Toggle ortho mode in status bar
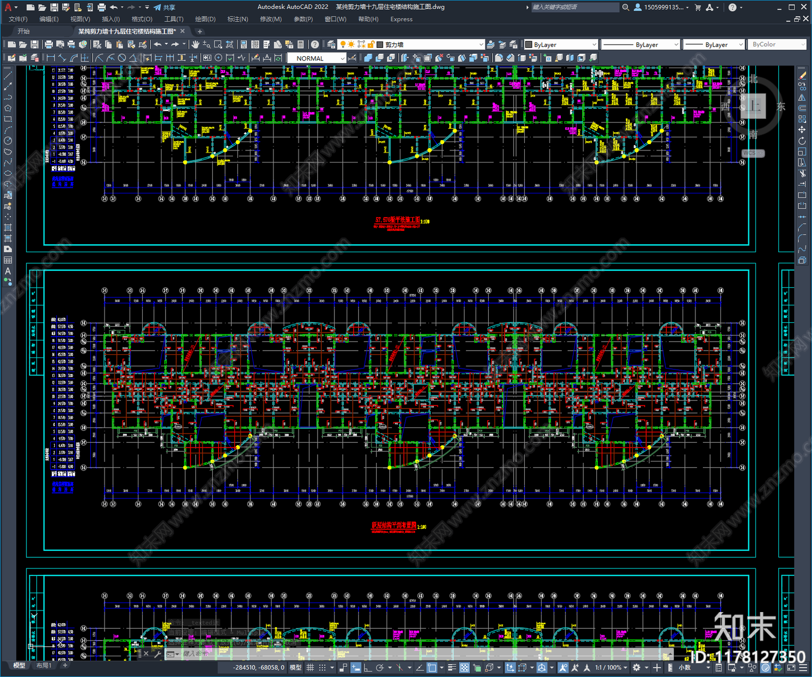 click(x=367, y=667)
